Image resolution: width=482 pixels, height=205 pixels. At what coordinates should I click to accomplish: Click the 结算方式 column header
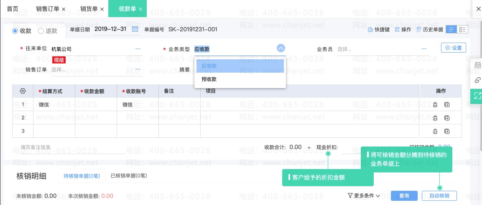(x=54, y=91)
